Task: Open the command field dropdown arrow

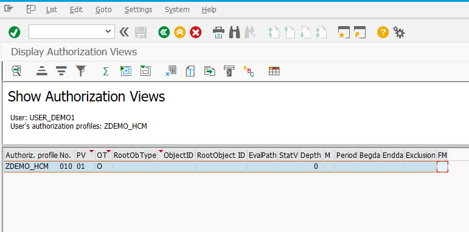Action: pos(108,32)
